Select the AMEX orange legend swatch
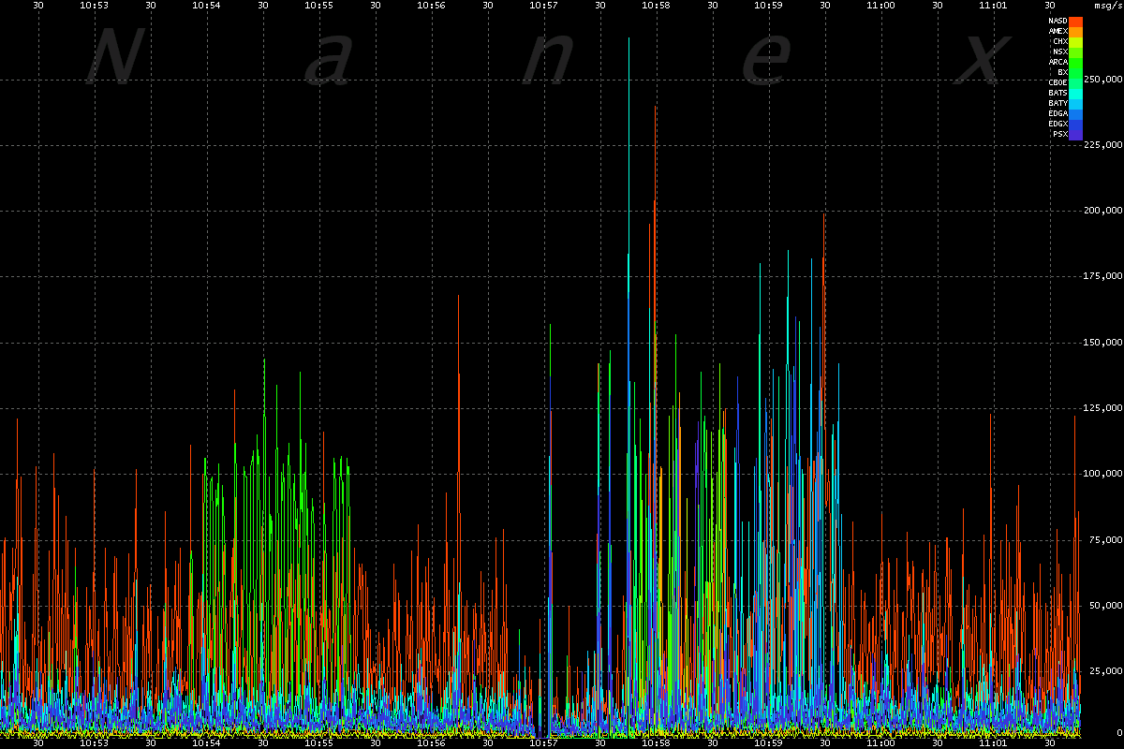 coord(1076,31)
